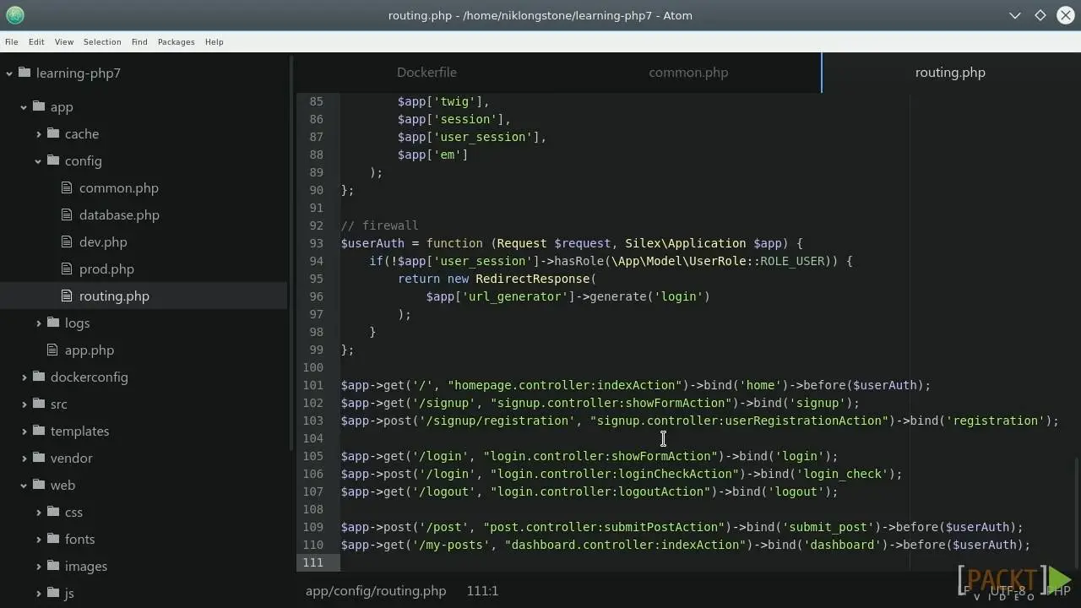The image size is (1081, 608).
Task: Switch to the Dockerfile tab
Action: (x=426, y=72)
